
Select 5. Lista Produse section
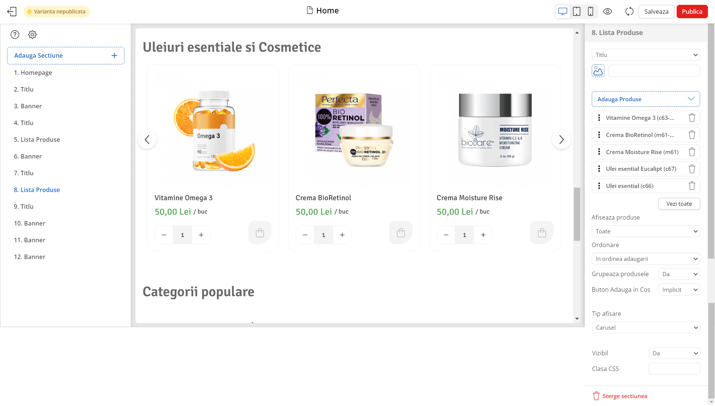click(37, 140)
